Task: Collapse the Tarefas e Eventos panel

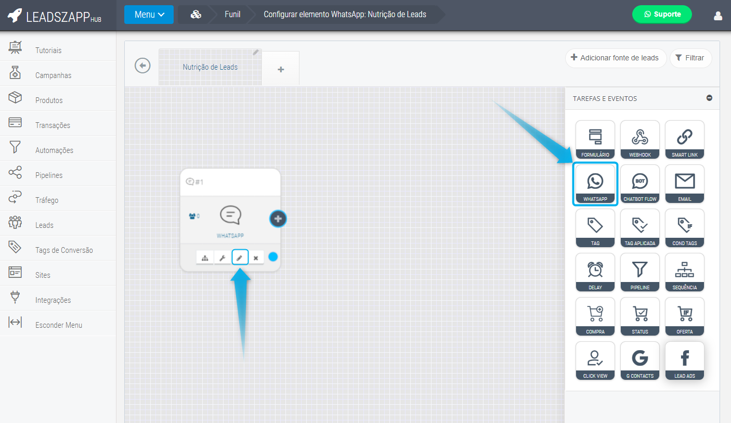Action: tap(709, 98)
